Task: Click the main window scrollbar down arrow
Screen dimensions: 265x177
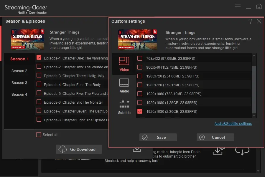Action: 258,171
